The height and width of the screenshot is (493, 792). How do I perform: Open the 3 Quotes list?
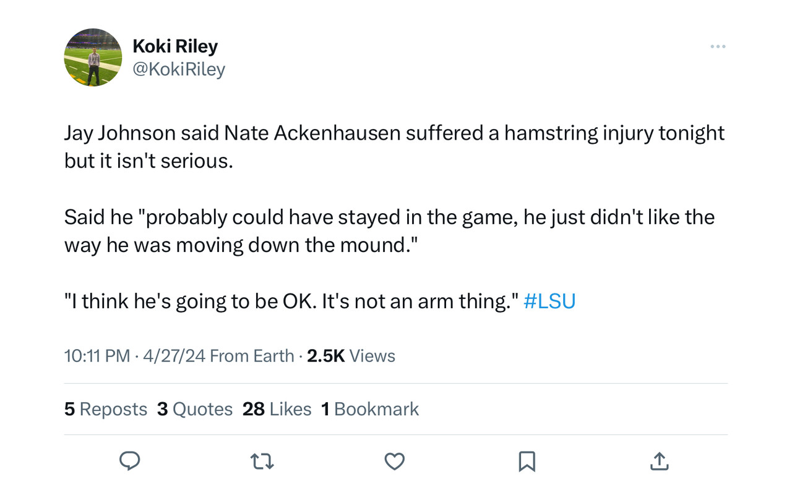[195, 409]
